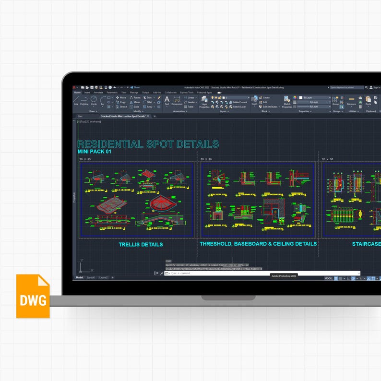Select the Dimension tool
381x381 pixels.
tap(177, 100)
